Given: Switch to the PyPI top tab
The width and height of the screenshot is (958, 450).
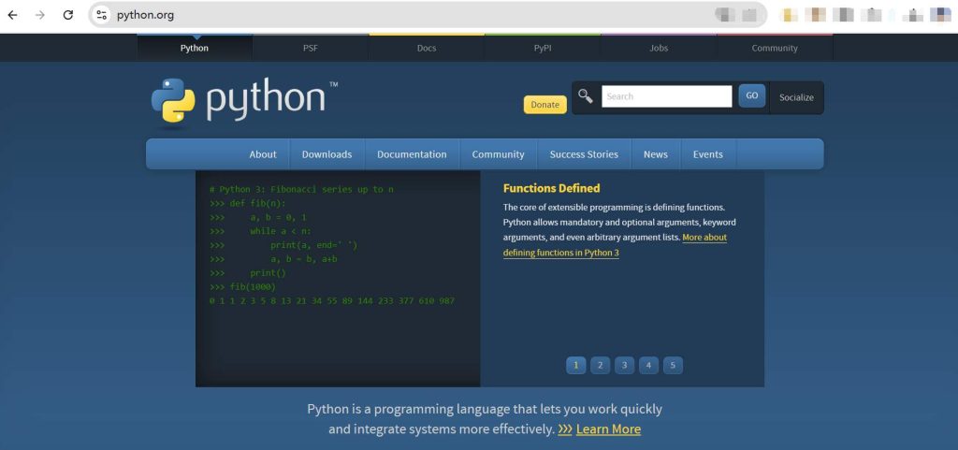Looking at the screenshot, I should [543, 49].
